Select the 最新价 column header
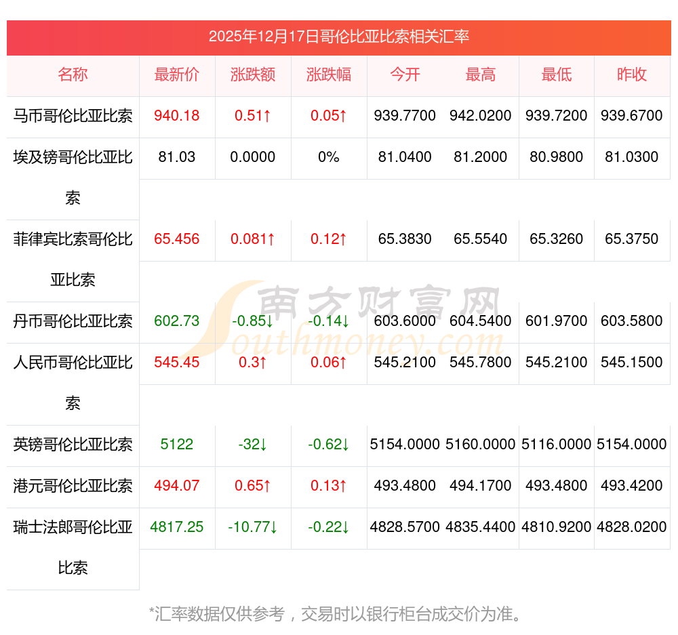This screenshot has height=635, width=678. [177, 75]
